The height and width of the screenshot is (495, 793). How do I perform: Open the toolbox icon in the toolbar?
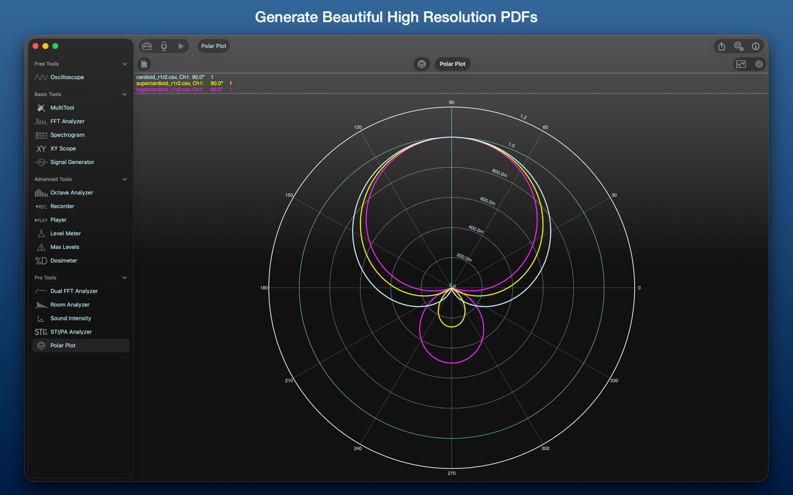(147, 46)
